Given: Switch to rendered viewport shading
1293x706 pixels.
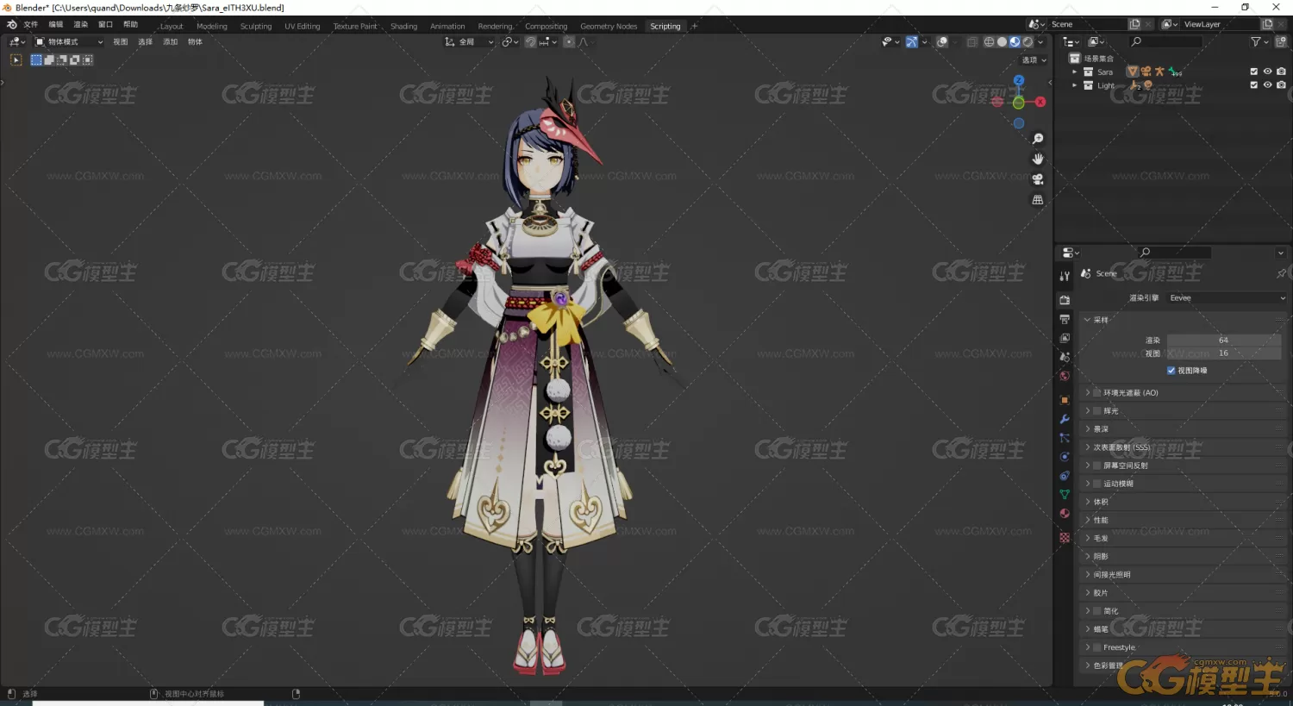Looking at the screenshot, I should [x=1028, y=41].
